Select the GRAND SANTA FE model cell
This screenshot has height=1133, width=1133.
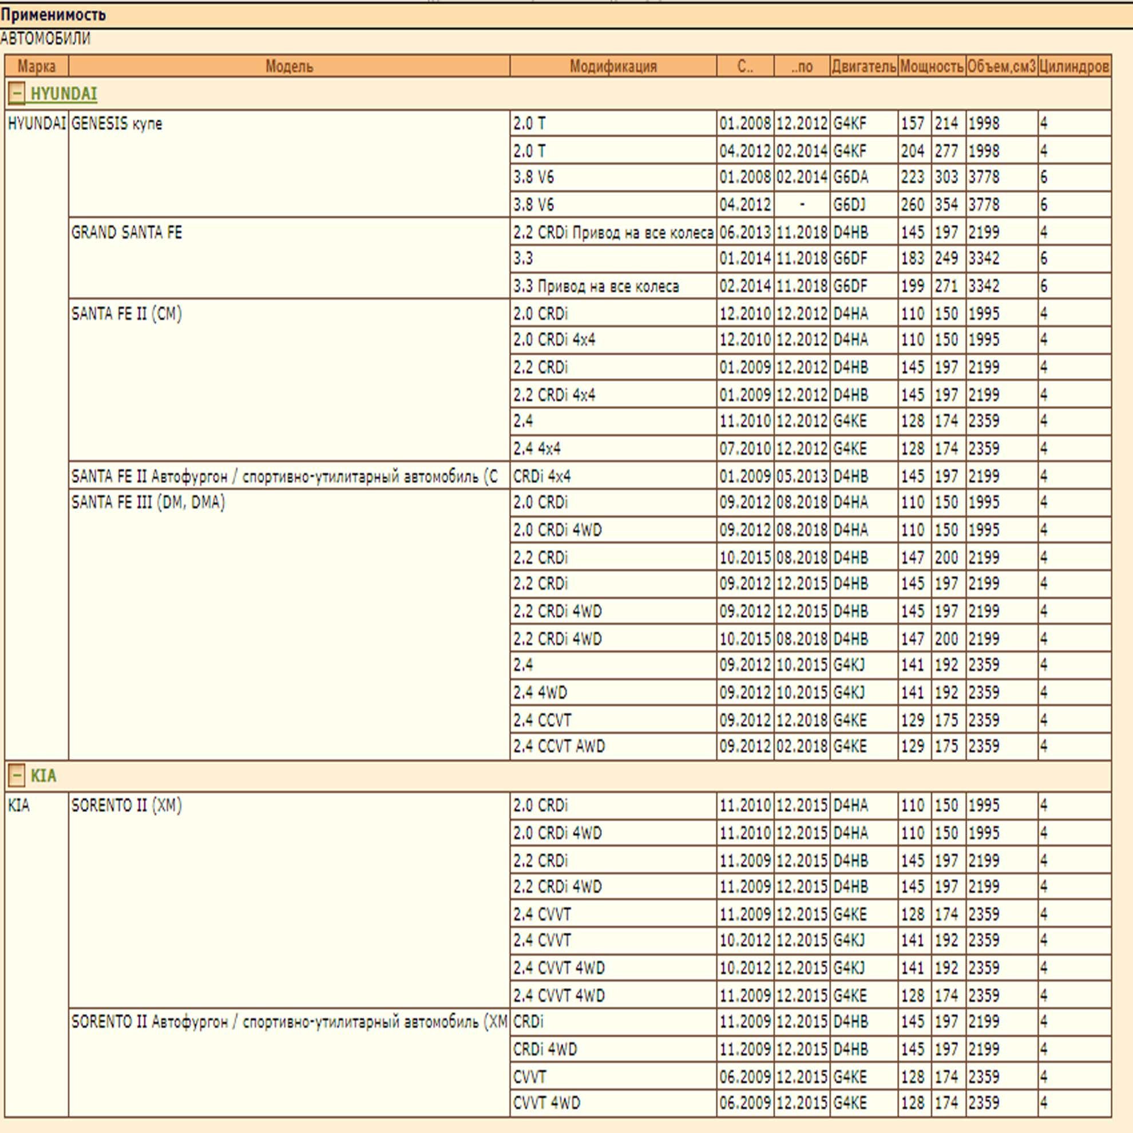coord(289,258)
